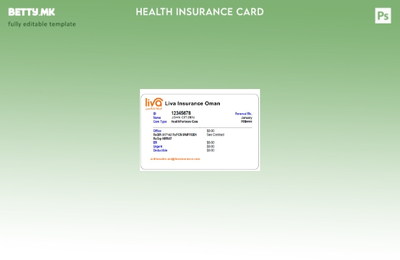Click the orange Liva logo on card

point(153,103)
